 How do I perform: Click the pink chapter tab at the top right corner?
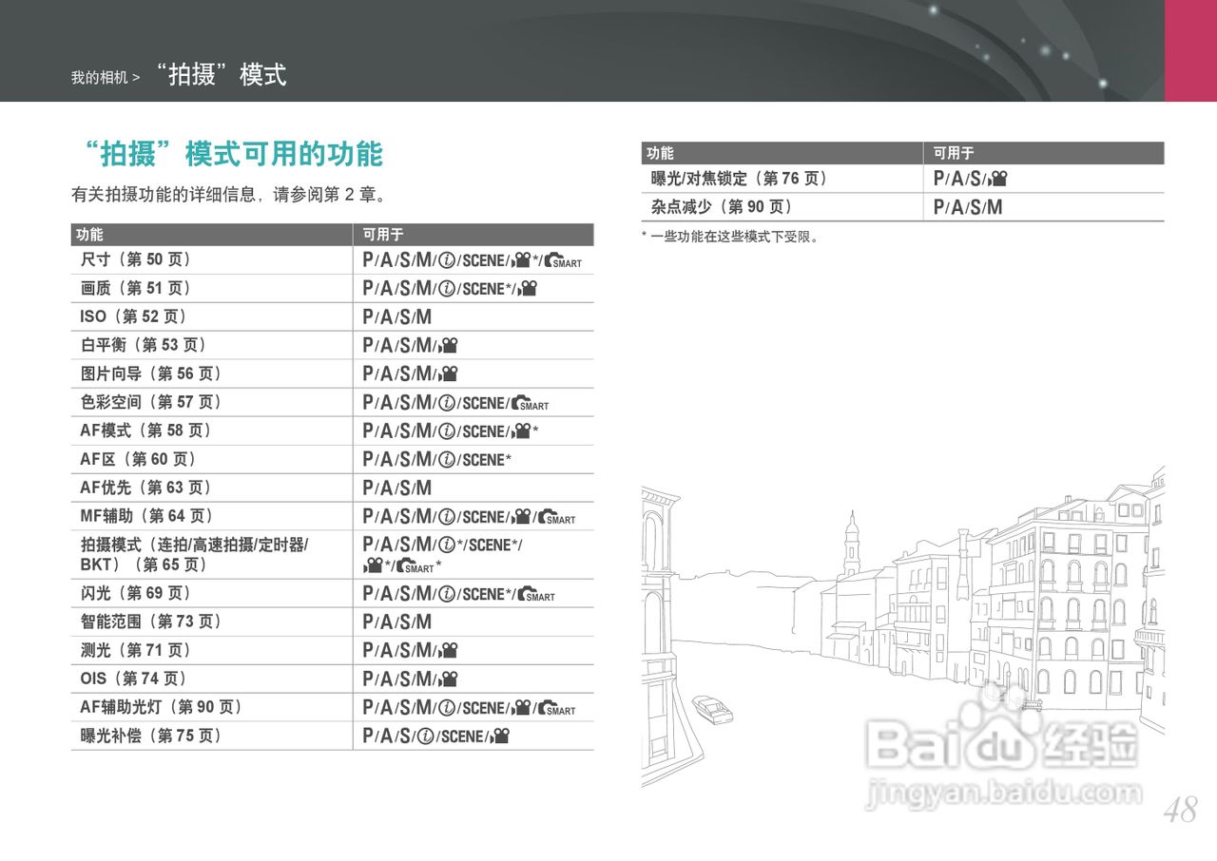pyautogui.click(x=1190, y=50)
